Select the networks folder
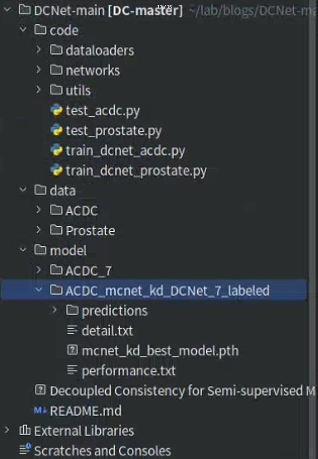This screenshot has height=459, width=318. 93,70
